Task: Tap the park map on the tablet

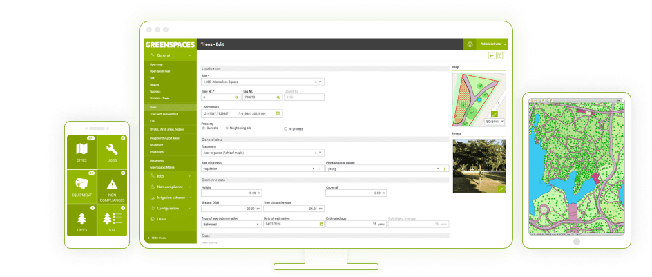Action: pos(576,166)
